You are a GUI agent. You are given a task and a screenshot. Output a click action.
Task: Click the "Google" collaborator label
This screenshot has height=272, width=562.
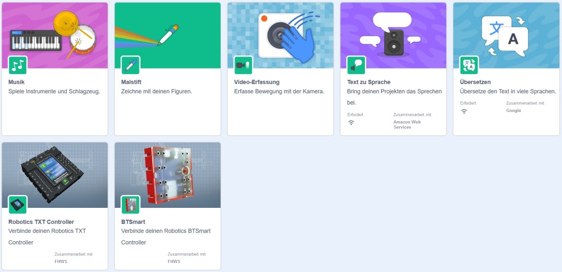[514, 111]
